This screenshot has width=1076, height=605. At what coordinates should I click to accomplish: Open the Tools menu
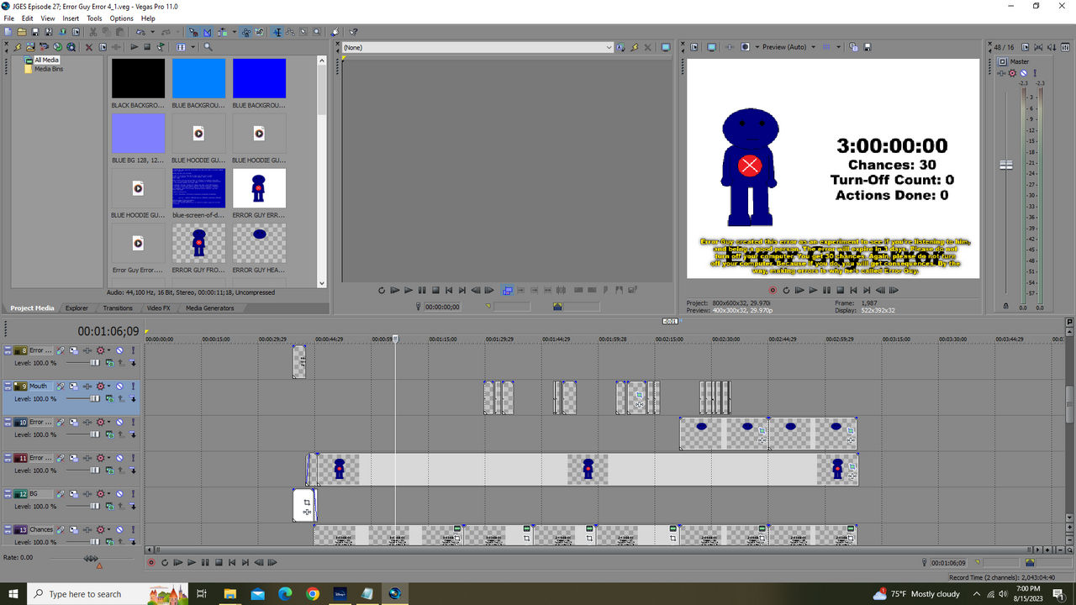coord(94,18)
